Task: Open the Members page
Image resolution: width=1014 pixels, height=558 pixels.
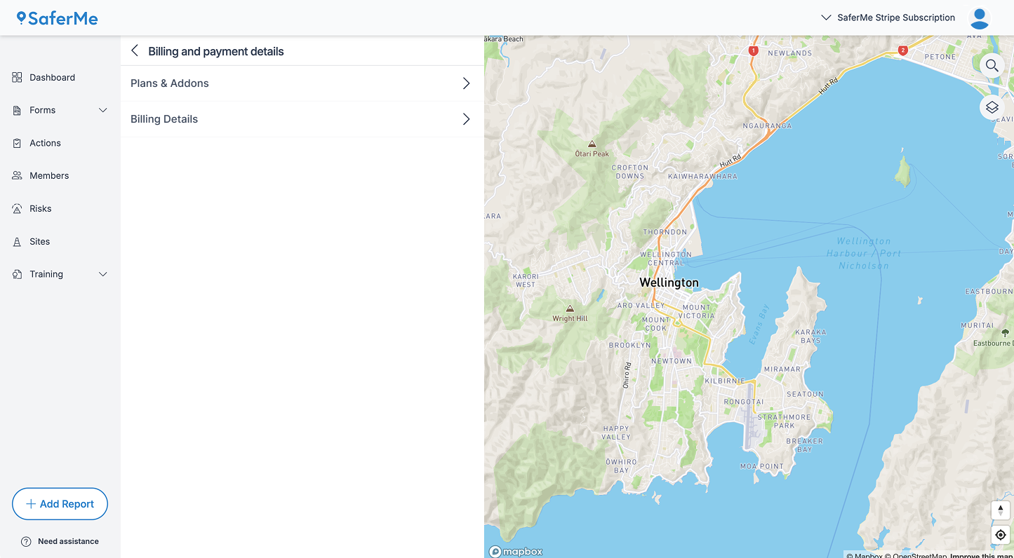Action: 49,176
